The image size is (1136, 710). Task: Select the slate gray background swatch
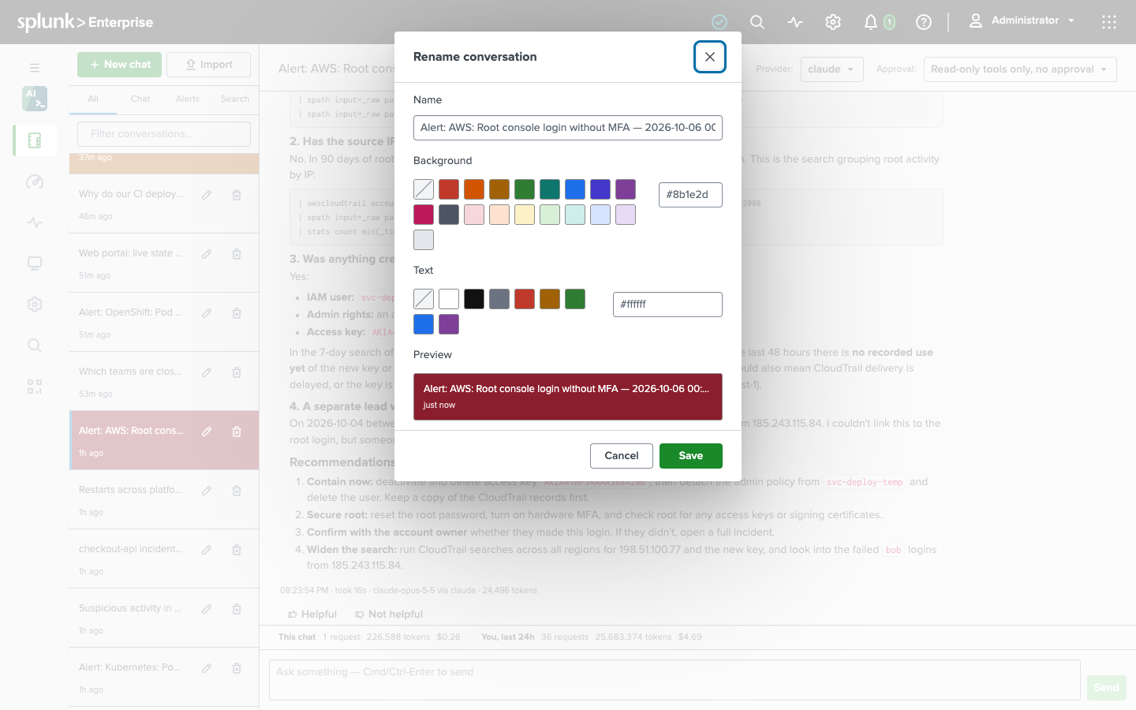[x=449, y=215]
